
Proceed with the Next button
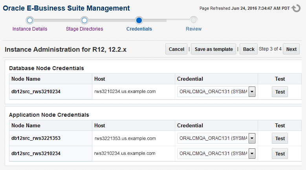[x=291, y=49]
